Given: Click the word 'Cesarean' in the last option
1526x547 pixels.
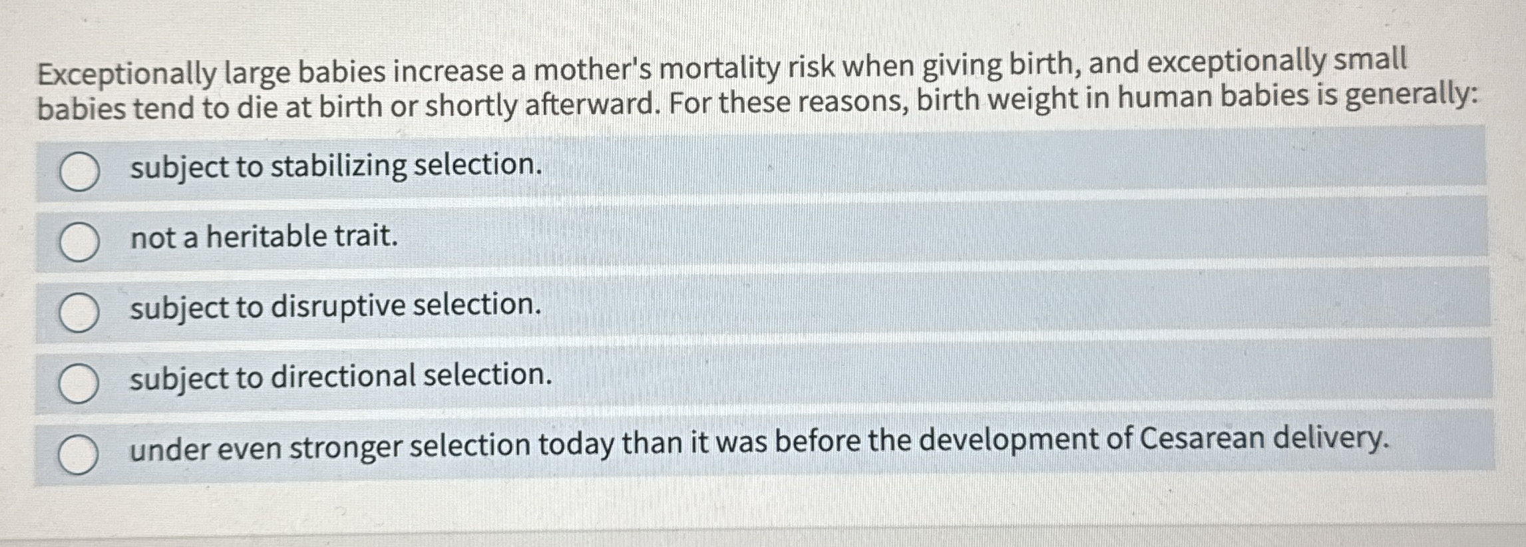Looking at the screenshot, I should 1201,439.
